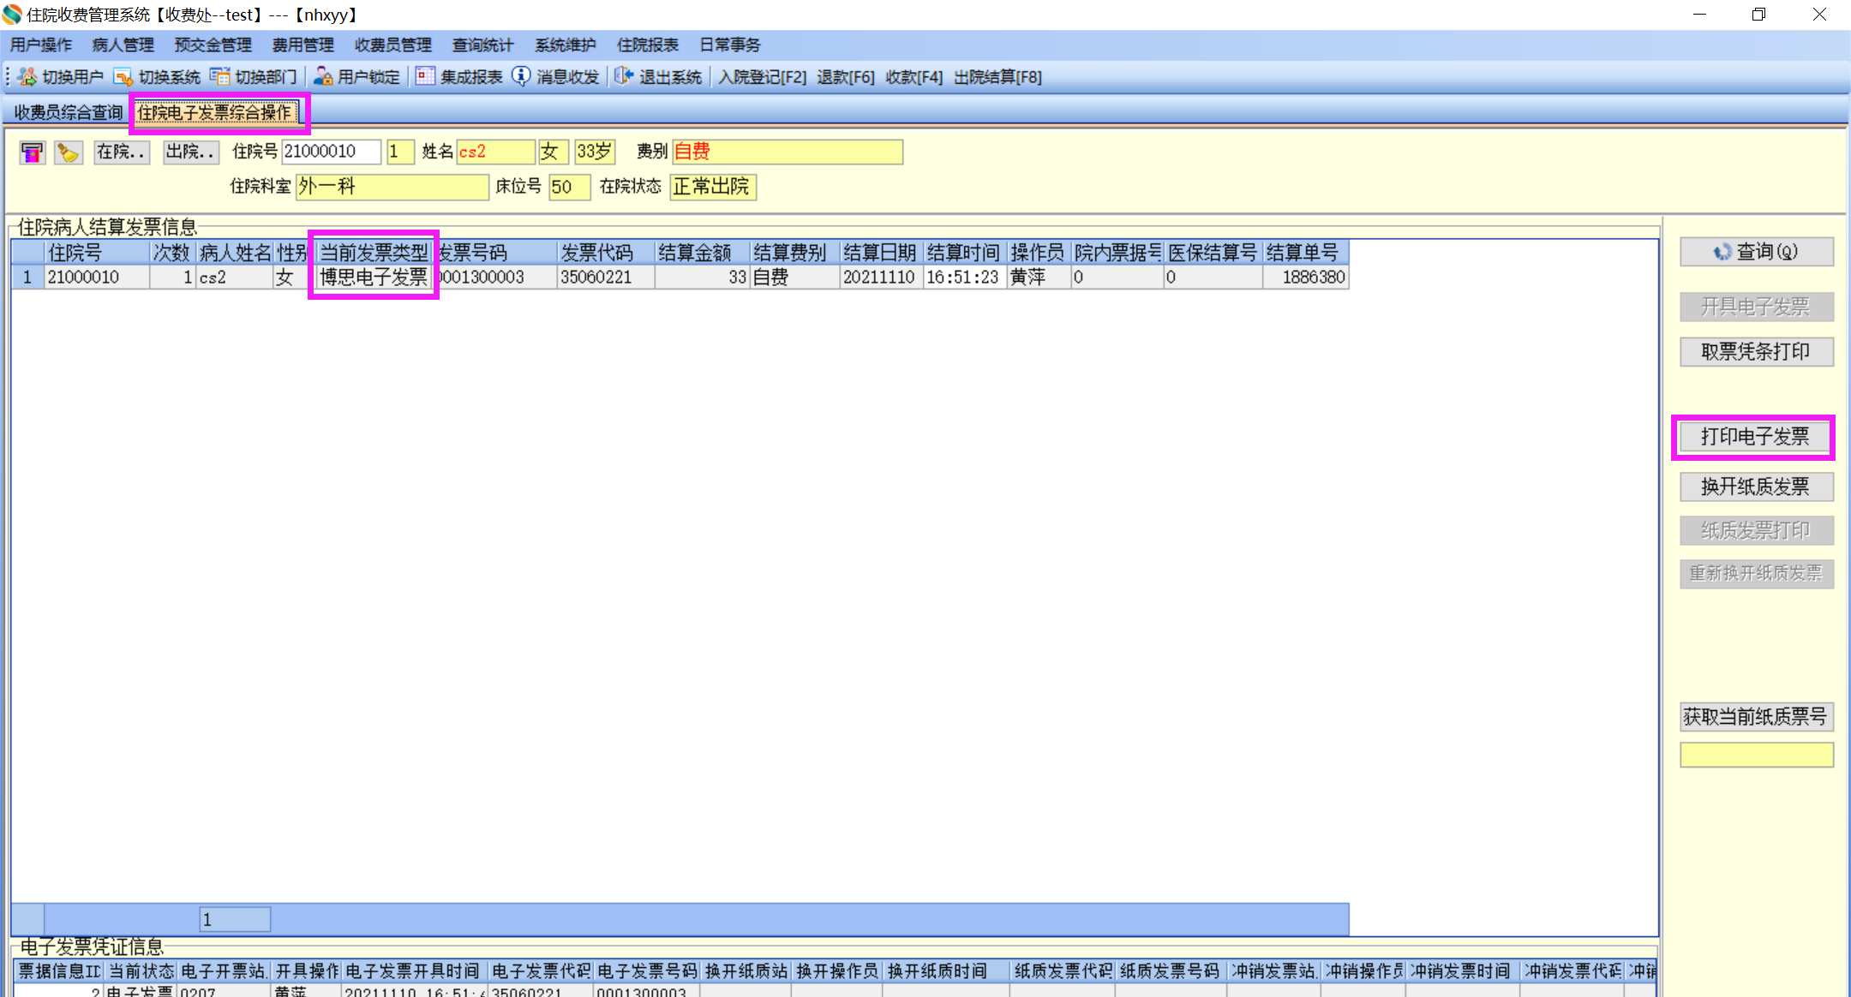Click the 用户锁定 user lock icon
The width and height of the screenshot is (1851, 997).
pyautogui.click(x=323, y=77)
